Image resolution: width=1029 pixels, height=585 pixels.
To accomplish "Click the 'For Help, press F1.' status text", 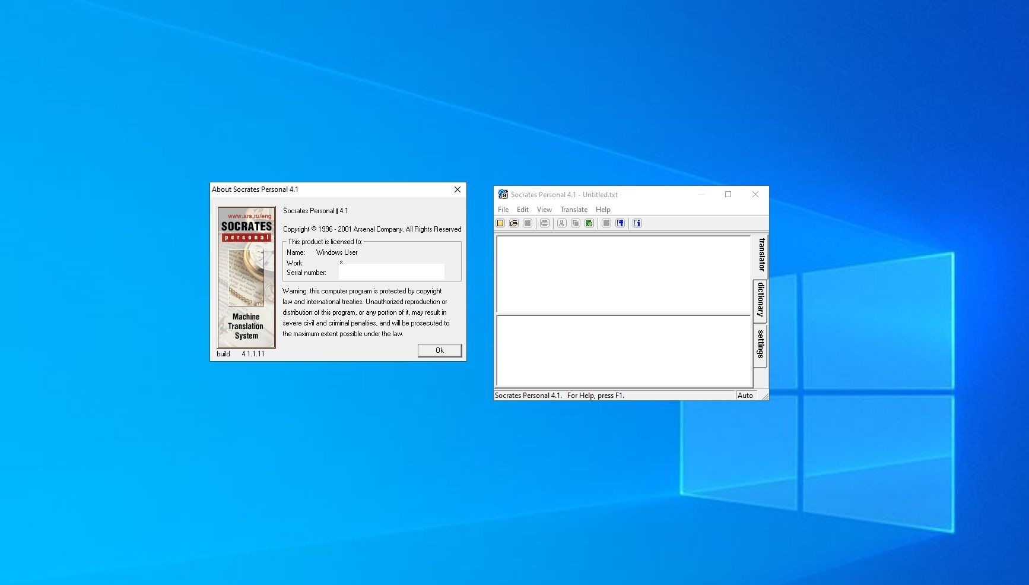I will (596, 396).
